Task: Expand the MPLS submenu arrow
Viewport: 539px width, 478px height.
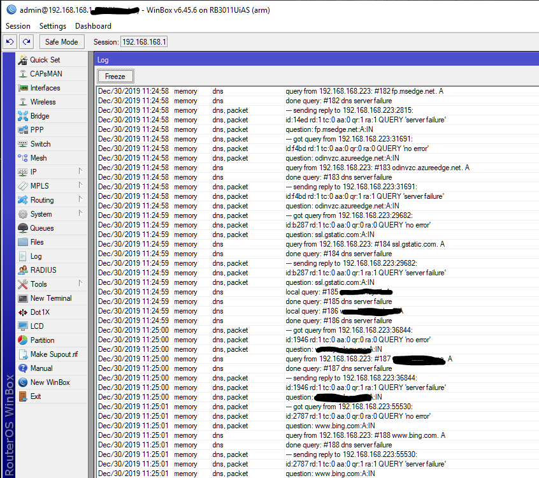Action: tap(80, 185)
